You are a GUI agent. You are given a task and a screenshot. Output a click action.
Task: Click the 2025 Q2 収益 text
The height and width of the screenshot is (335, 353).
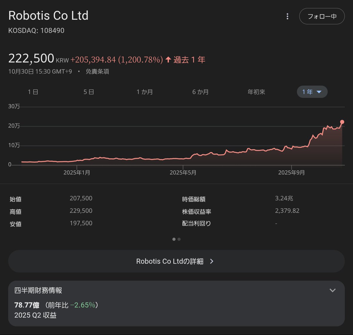(35, 315)
